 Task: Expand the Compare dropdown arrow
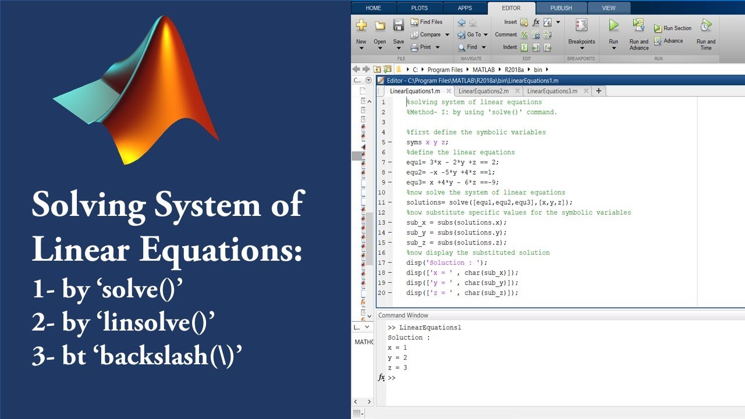[x=447, y=35]
